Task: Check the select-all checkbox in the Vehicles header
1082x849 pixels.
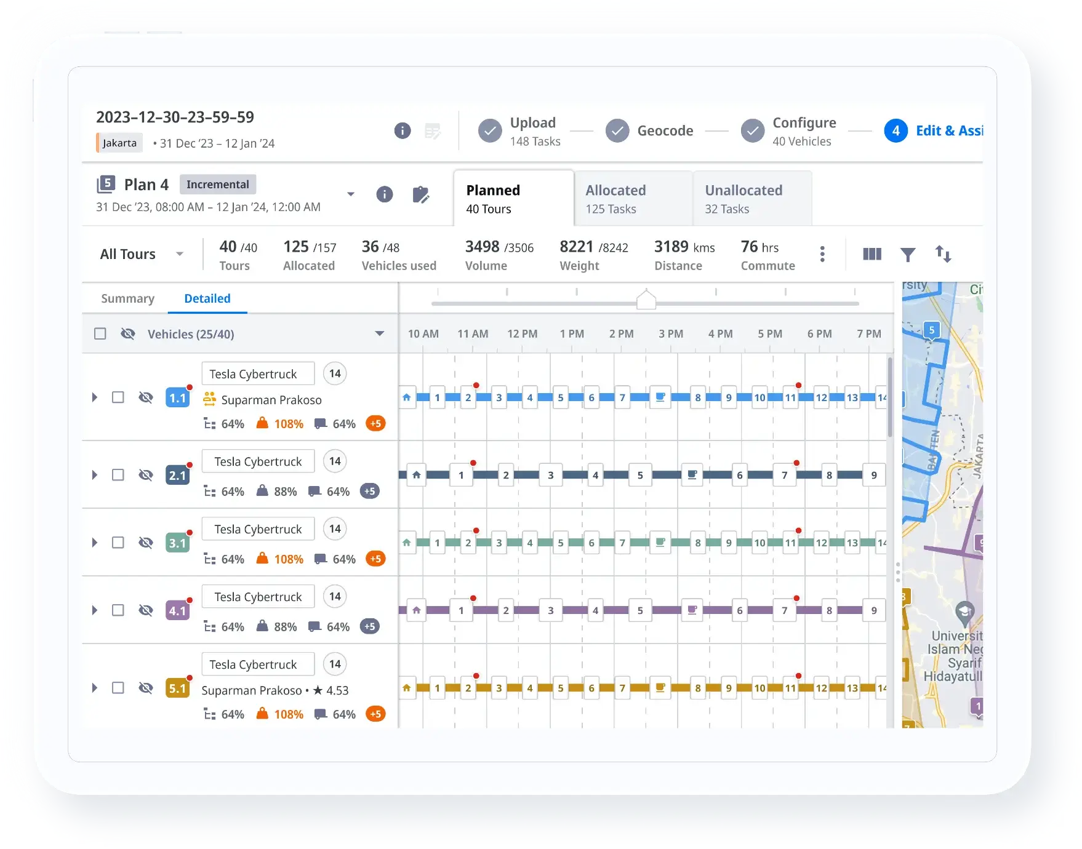Action: point(100,333)
